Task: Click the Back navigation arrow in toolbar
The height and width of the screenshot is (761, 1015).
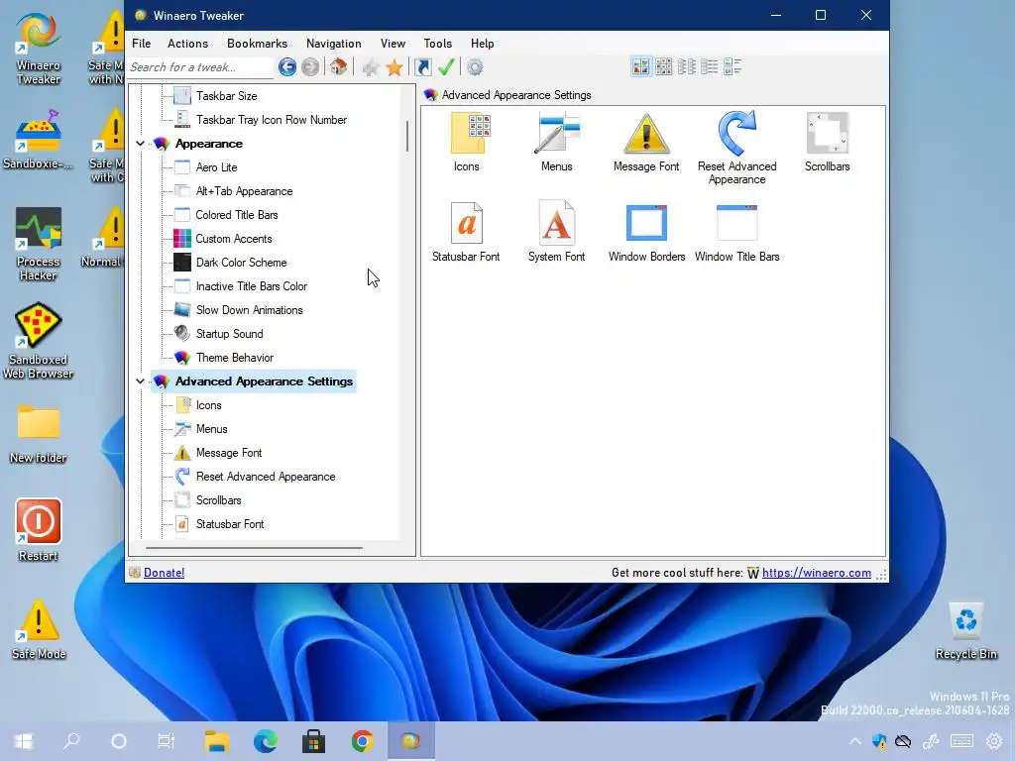Action: pyautogui.click(x=287, y=66)
